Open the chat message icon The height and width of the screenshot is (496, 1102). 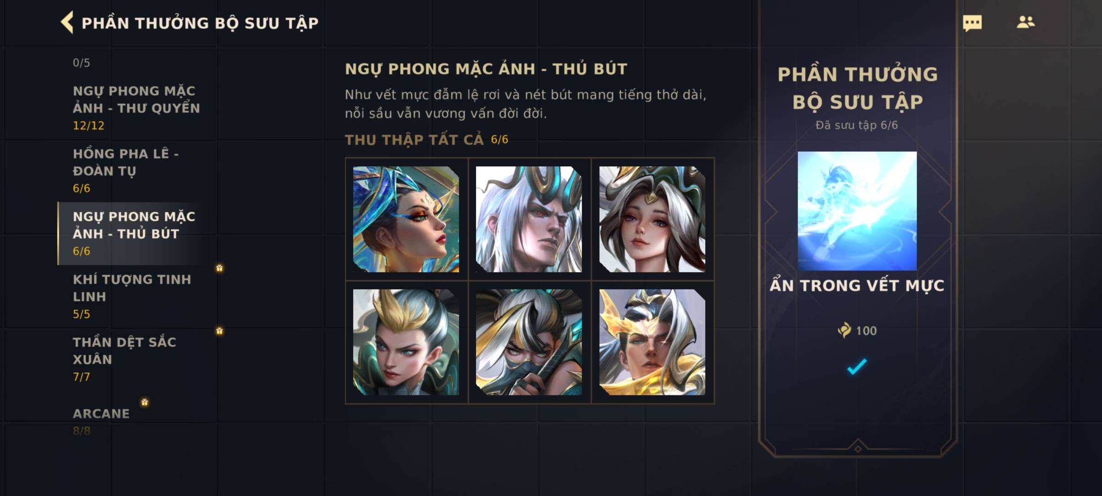972,23
